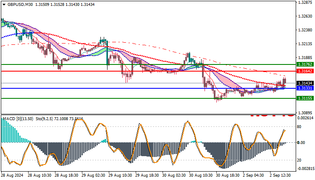Click the 28 Aug 18:30 time label
This screenshot has width=315, height=180.
[x=66, y=175]
